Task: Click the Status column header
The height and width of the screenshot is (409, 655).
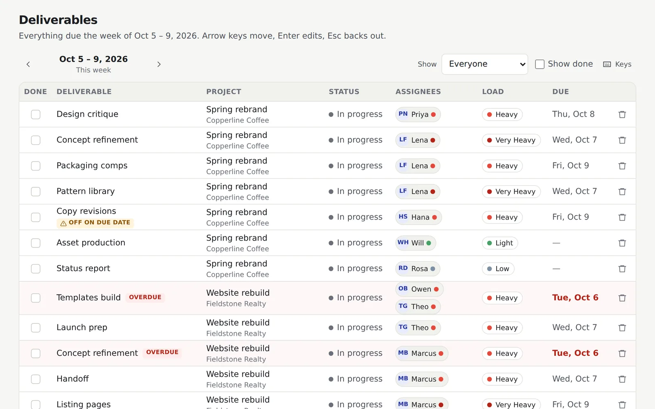Action: 344,92
